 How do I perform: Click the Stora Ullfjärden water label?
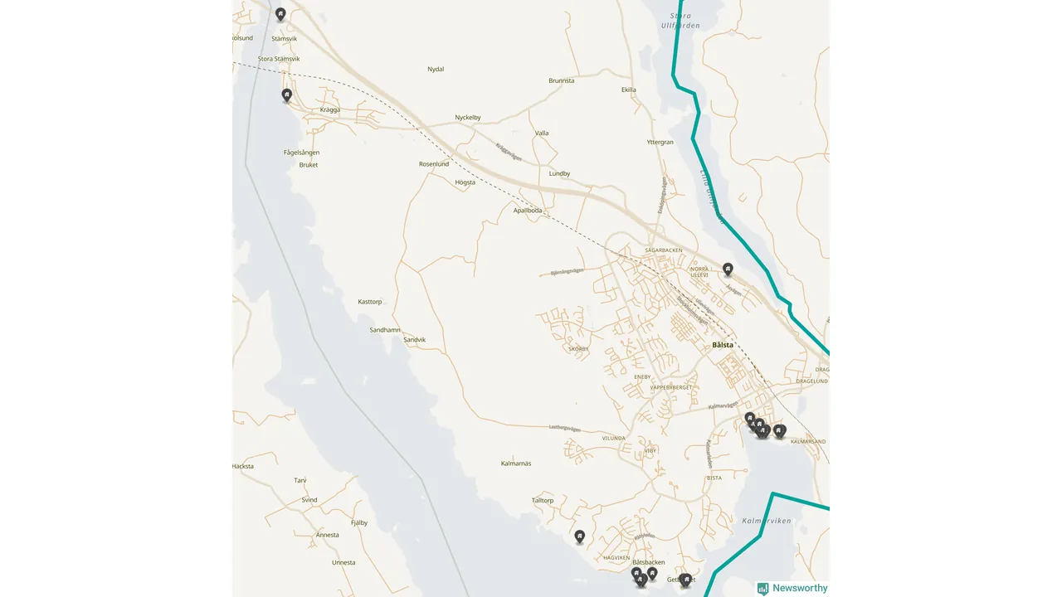(x=680, y=21)
